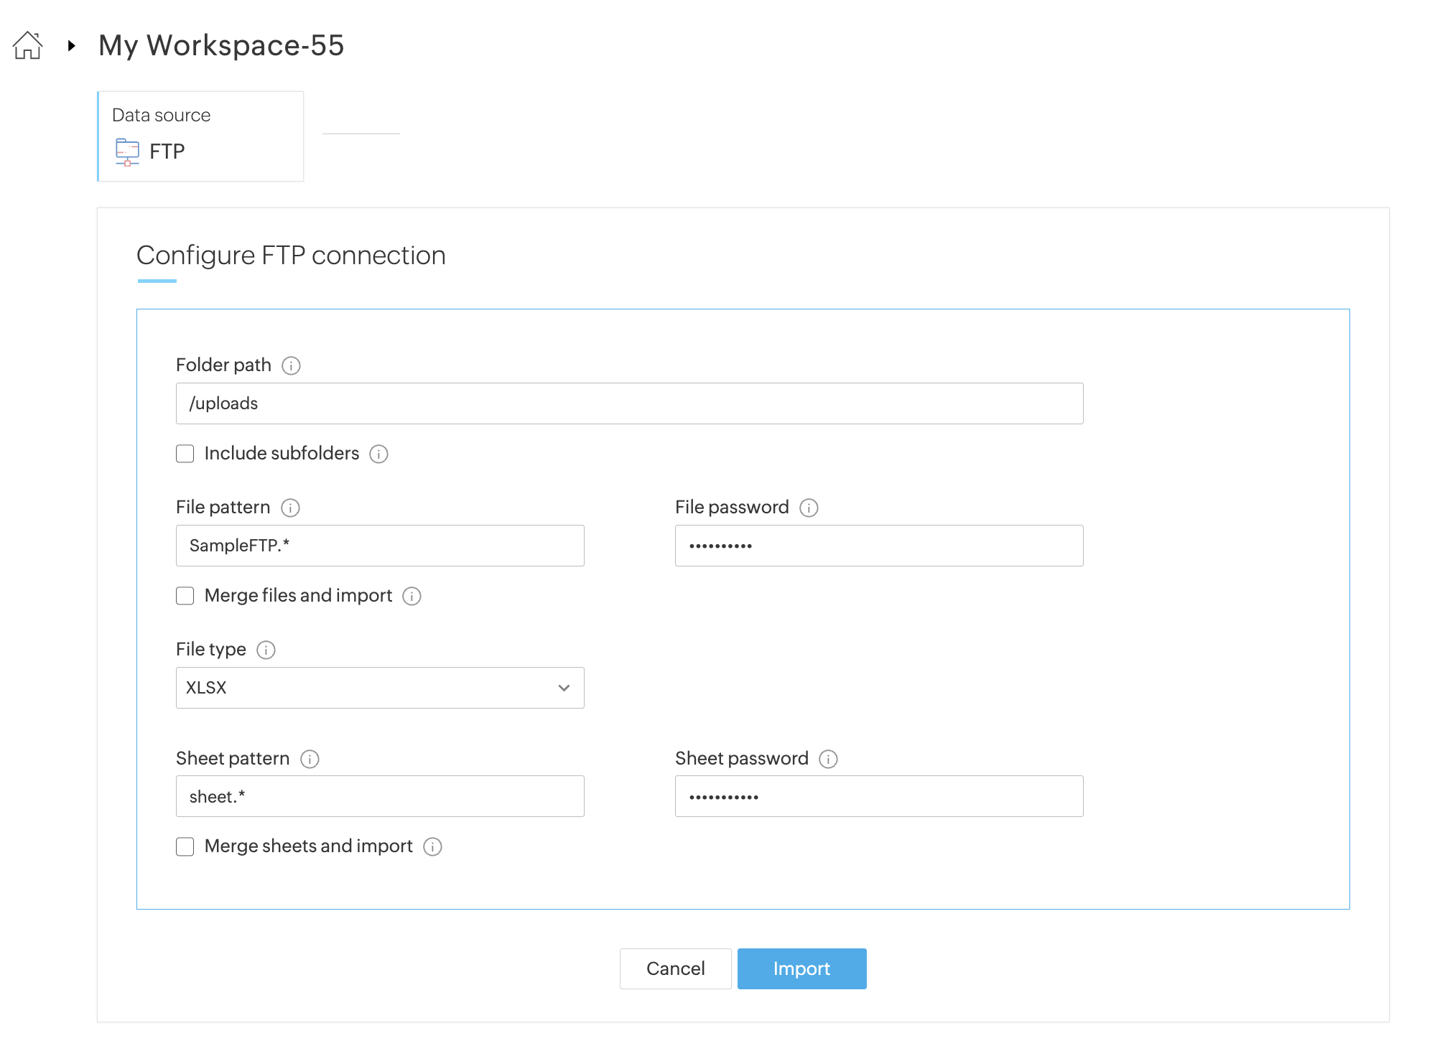Click the Merge sheets and import info icon
Image resolution: width=1455 pixels, height=1041 pixels.
click(432, 847)
